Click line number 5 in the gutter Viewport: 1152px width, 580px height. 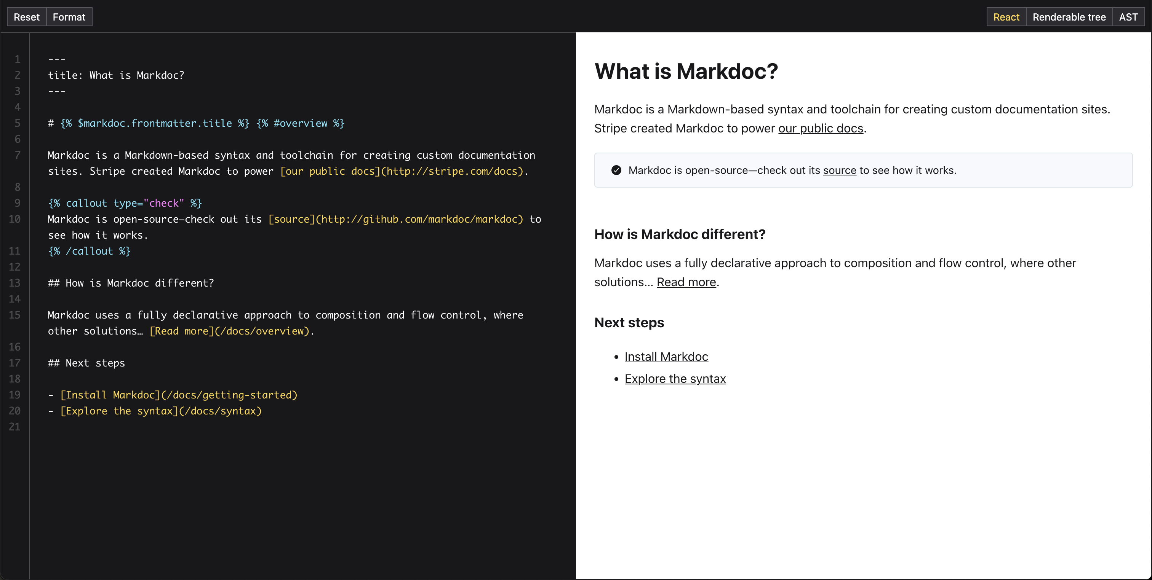[x=18, y=123]
